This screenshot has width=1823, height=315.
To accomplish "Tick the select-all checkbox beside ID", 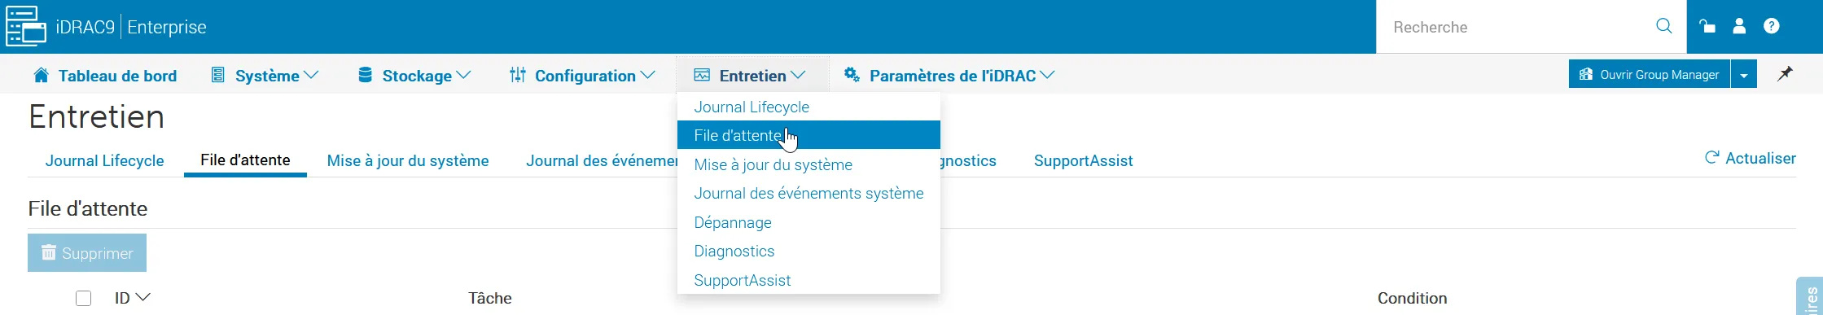I will (83, 298).
